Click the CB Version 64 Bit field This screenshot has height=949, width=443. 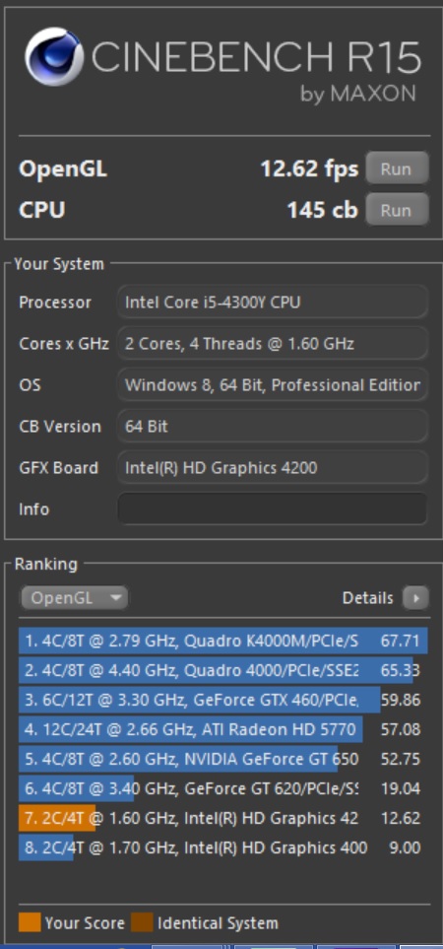pos(273,426)
